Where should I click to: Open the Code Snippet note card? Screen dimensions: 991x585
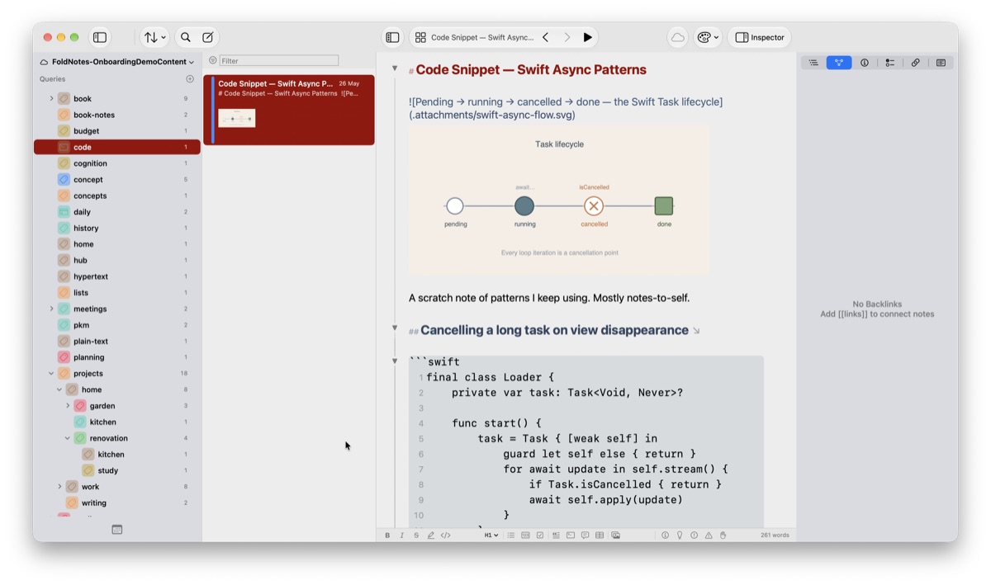point(289,110)
